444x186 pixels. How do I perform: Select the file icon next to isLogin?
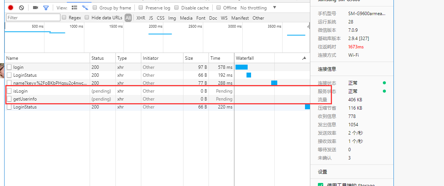(9, 91)
